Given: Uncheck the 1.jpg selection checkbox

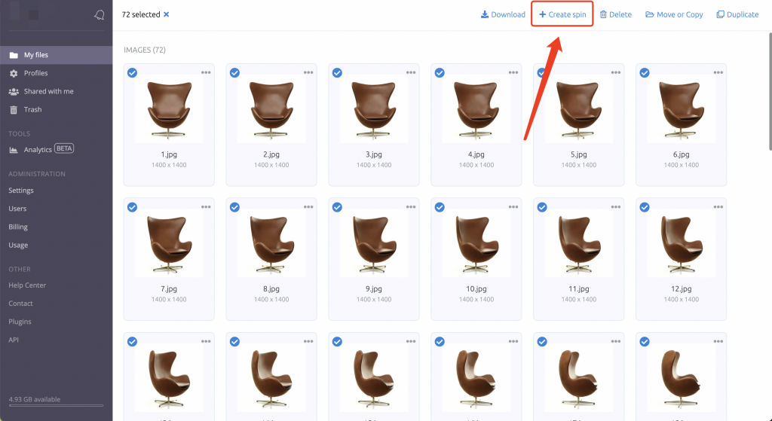Looking at the screenshot, I should [x=133, y=73].
